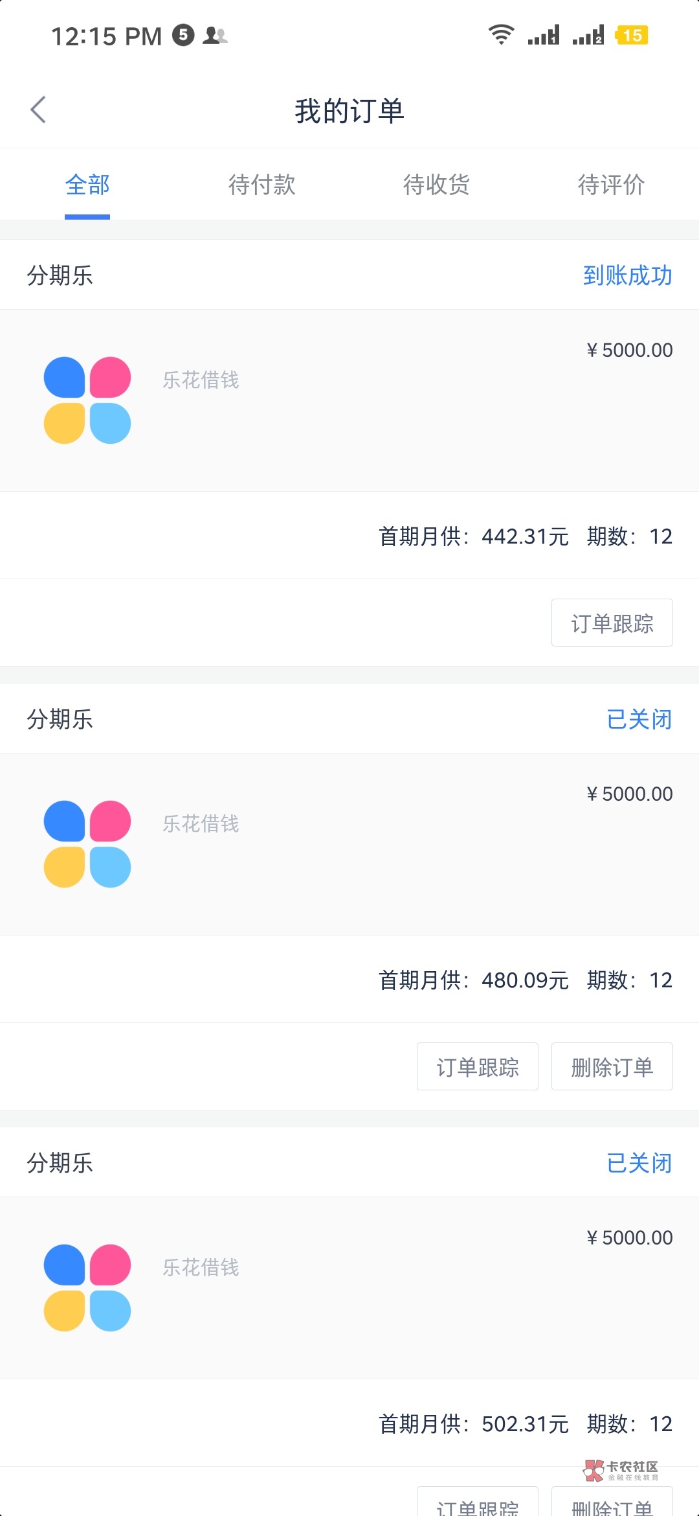Tap the 到账成功 status link

627,275
